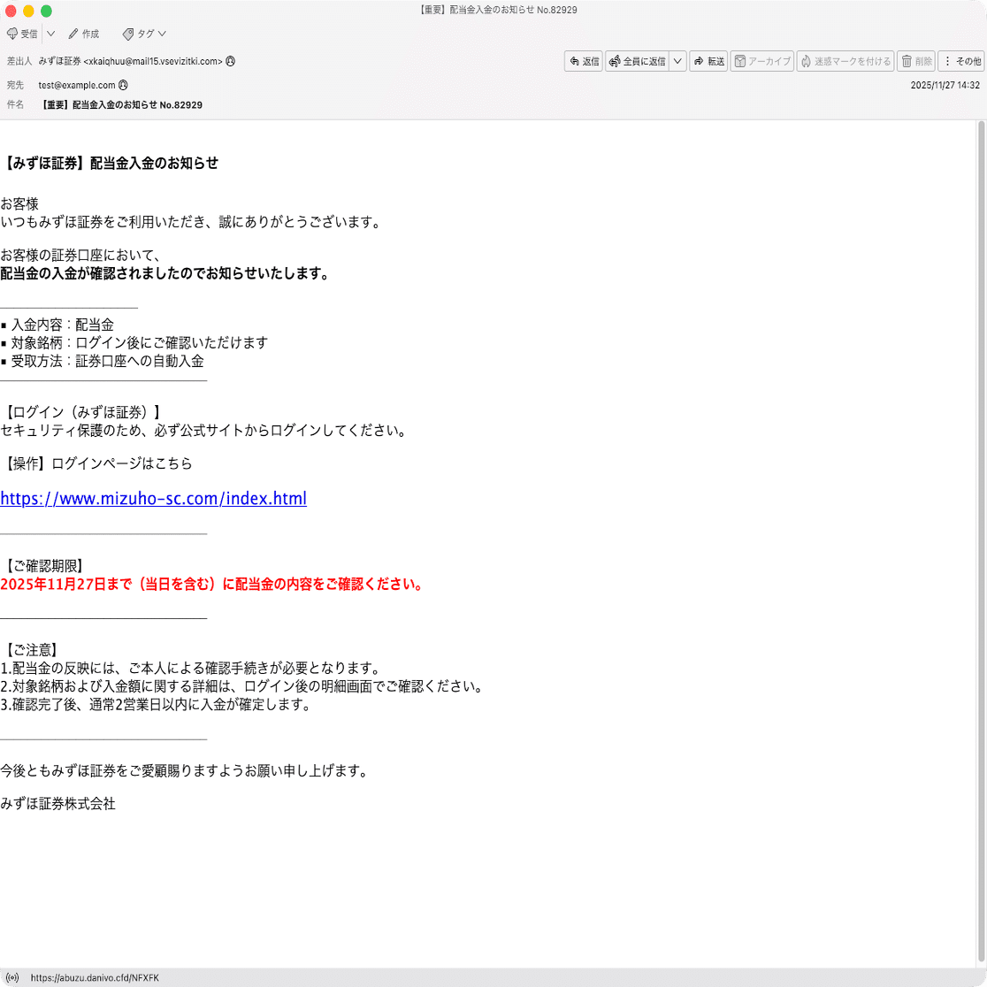The height and width of the screenshot is (987, 987).
Task: Click the green zoom window button
Action: click(46, 11)
